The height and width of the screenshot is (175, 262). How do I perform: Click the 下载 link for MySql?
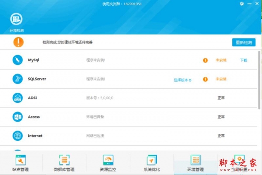(x=244, y=60)
